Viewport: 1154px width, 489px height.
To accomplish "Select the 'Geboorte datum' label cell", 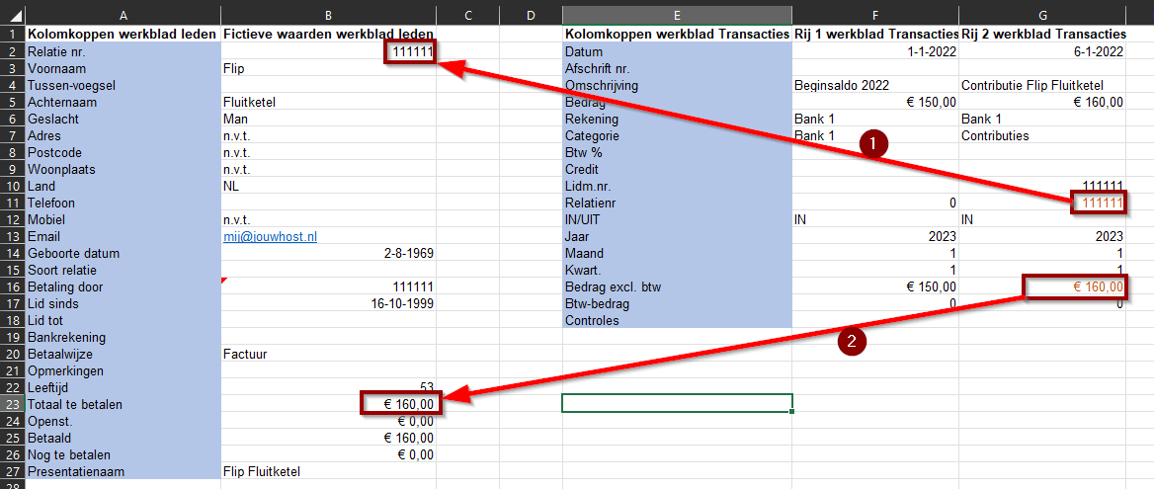I will [x=123, y=253].
